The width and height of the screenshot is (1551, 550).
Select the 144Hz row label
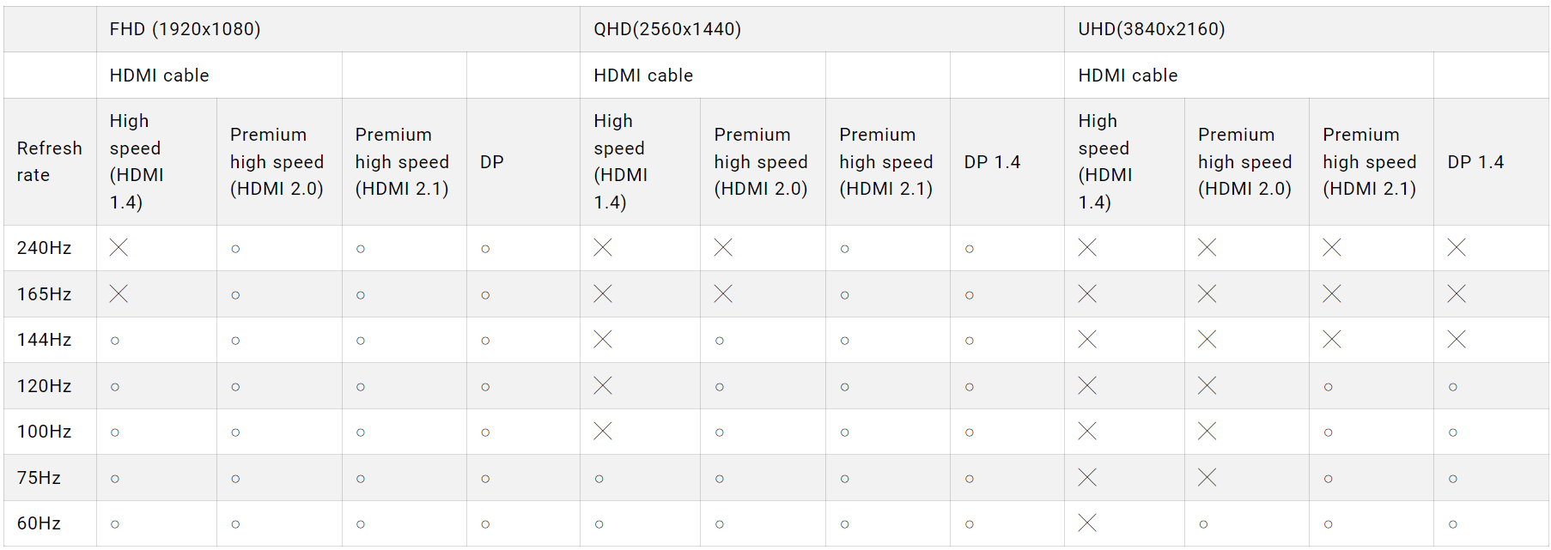(44, 340)
